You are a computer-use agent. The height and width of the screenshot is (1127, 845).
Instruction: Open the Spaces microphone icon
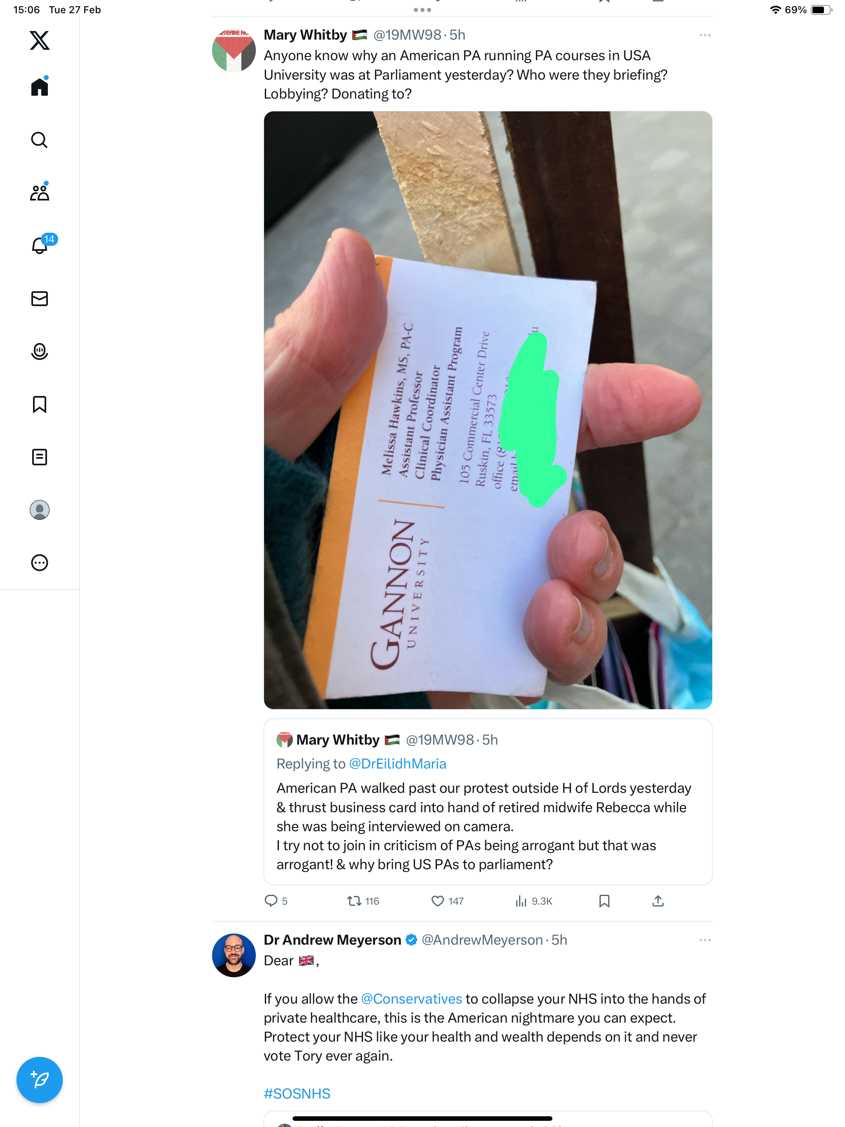point(39,351)
